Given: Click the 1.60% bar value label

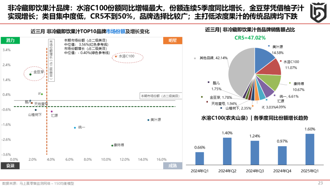Looking at the screenshot, I should [x=310, y=129].
